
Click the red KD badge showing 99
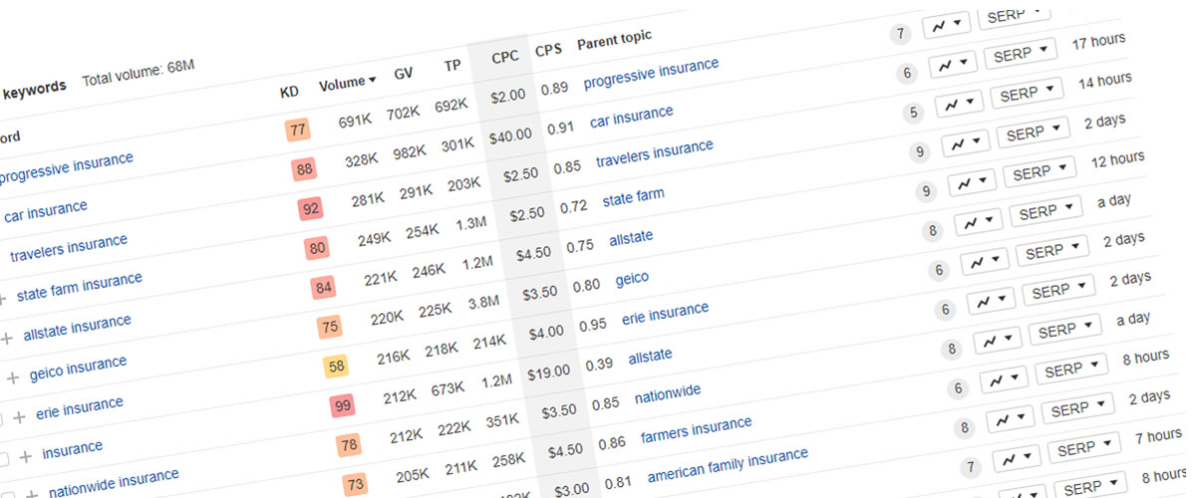[342, 407]
